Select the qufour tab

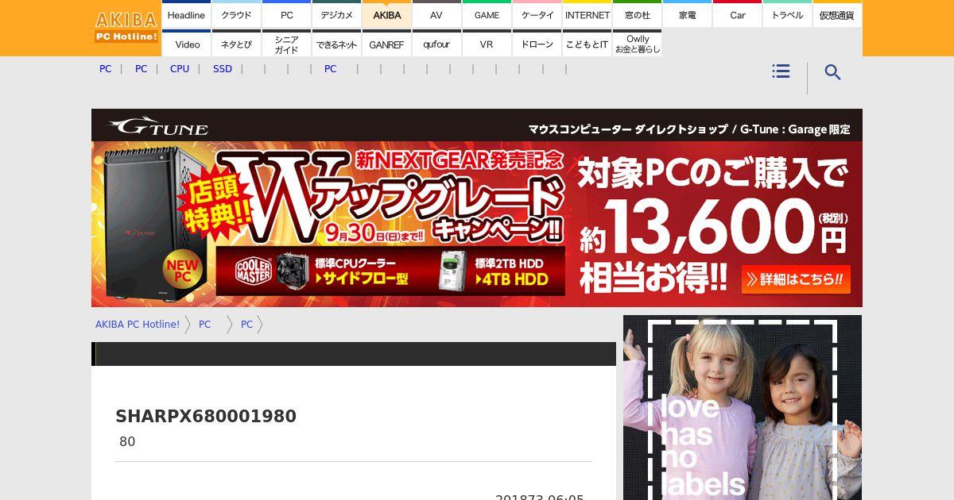coord(436,44)
